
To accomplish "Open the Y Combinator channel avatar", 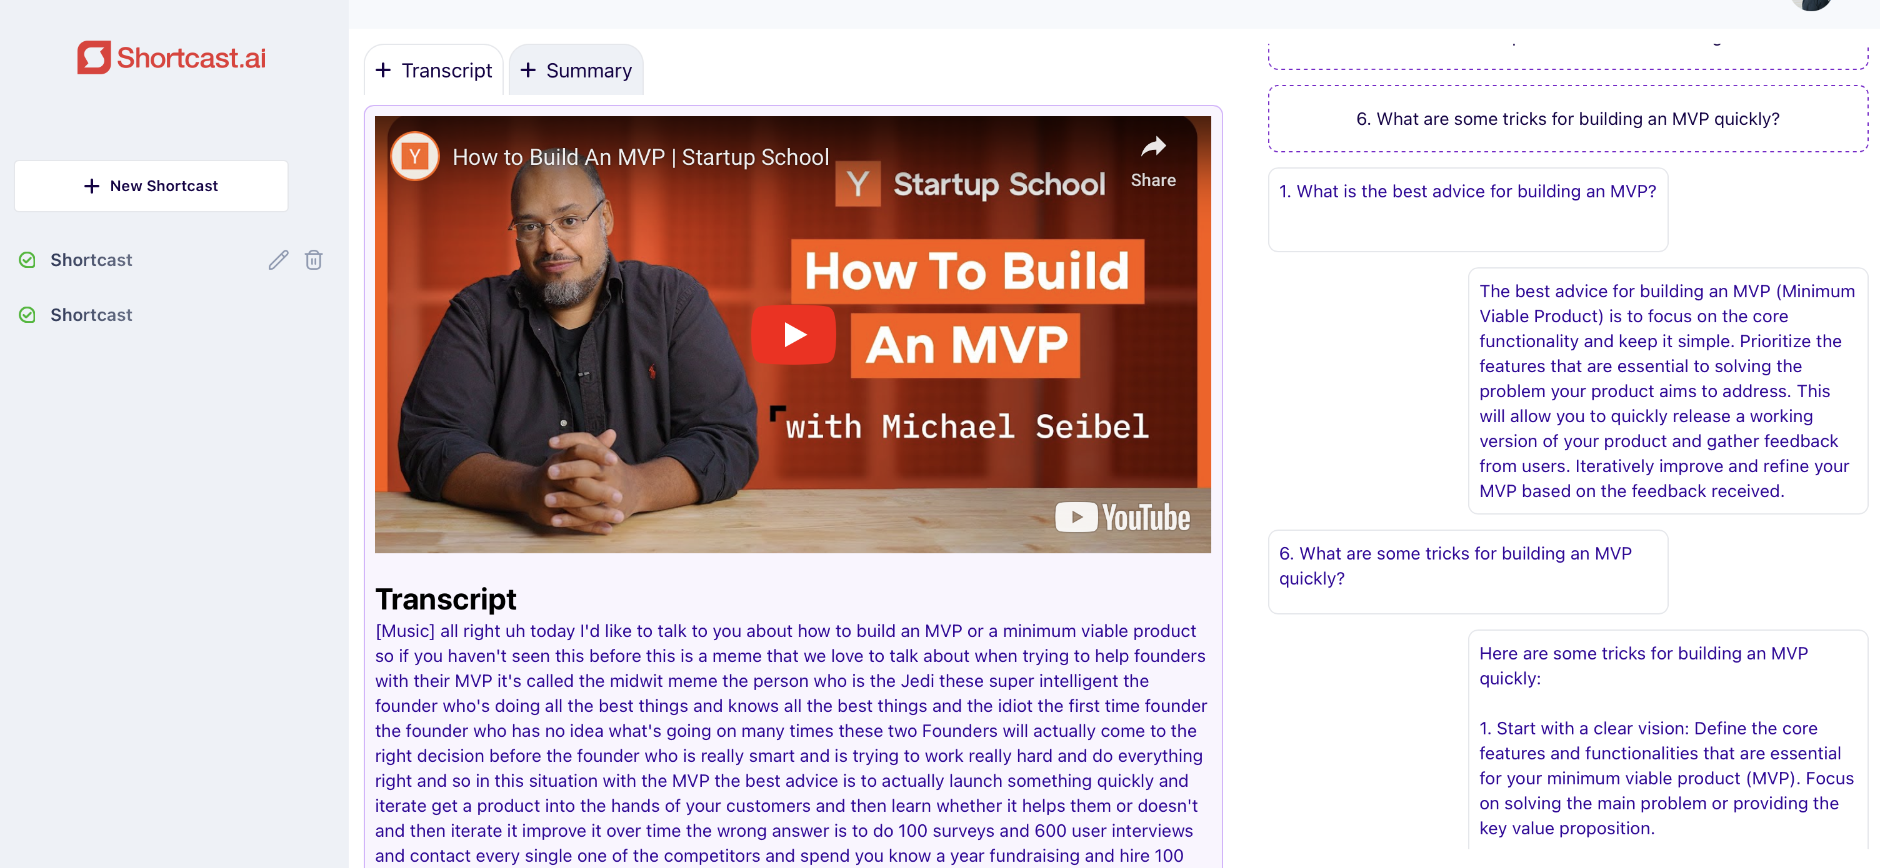I will tap(414, 156).
